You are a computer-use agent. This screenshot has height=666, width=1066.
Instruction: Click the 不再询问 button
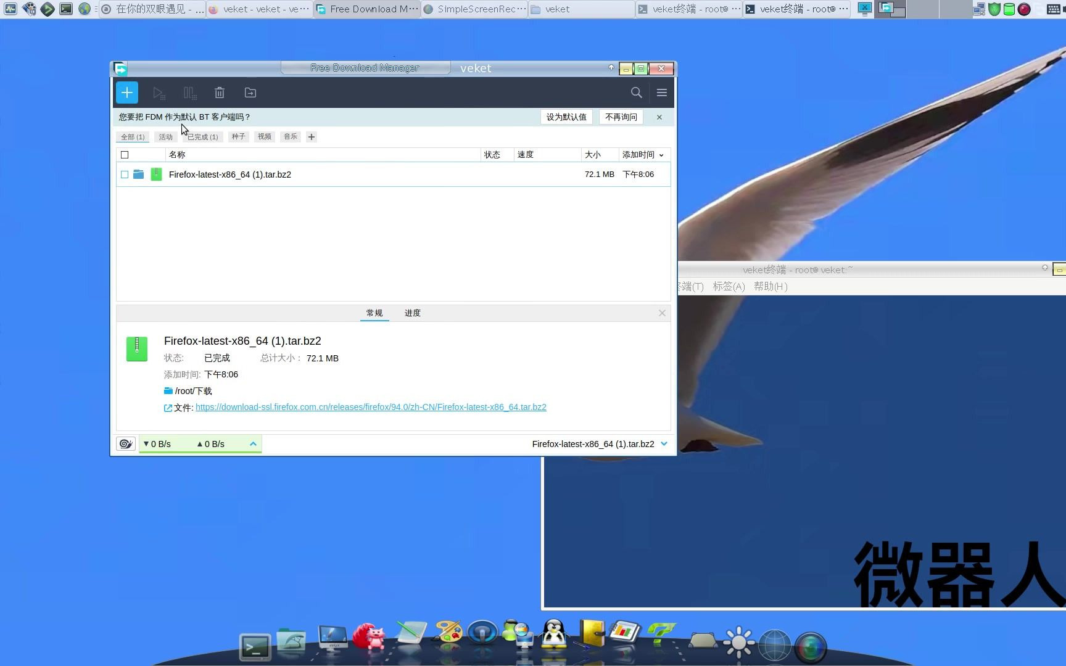pyautogui.click(x=621, y=117)
